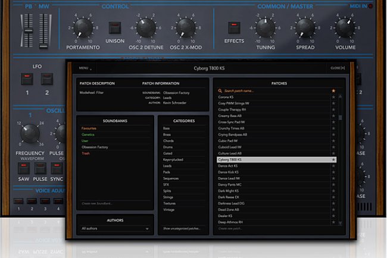Star the Dark Might KS patch
Screen dimensions: 387x258
(333, 191)
